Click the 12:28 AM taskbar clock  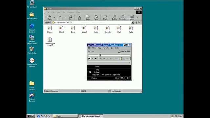click(178, 116)
